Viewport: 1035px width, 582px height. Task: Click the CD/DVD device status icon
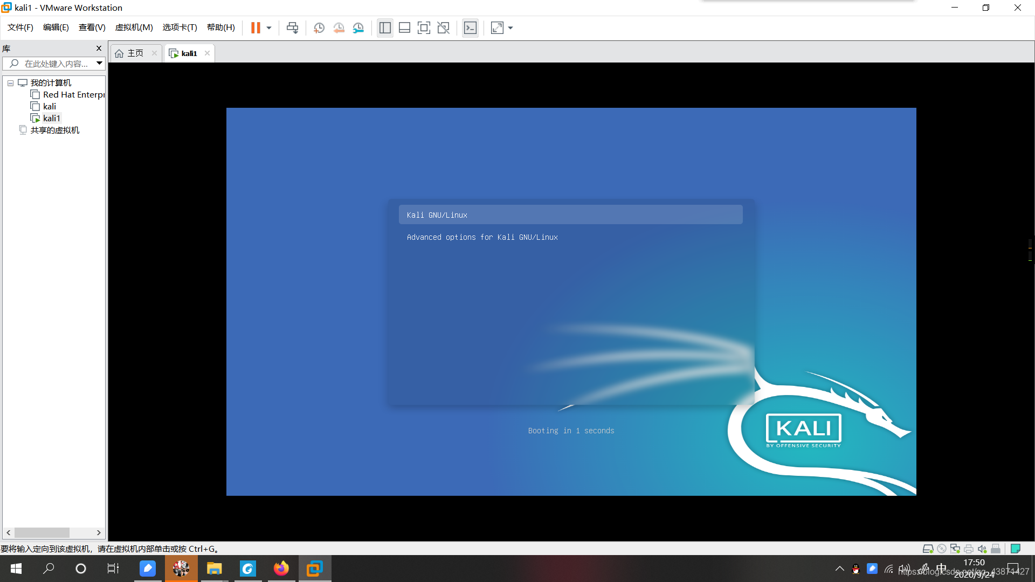[942, 549]
